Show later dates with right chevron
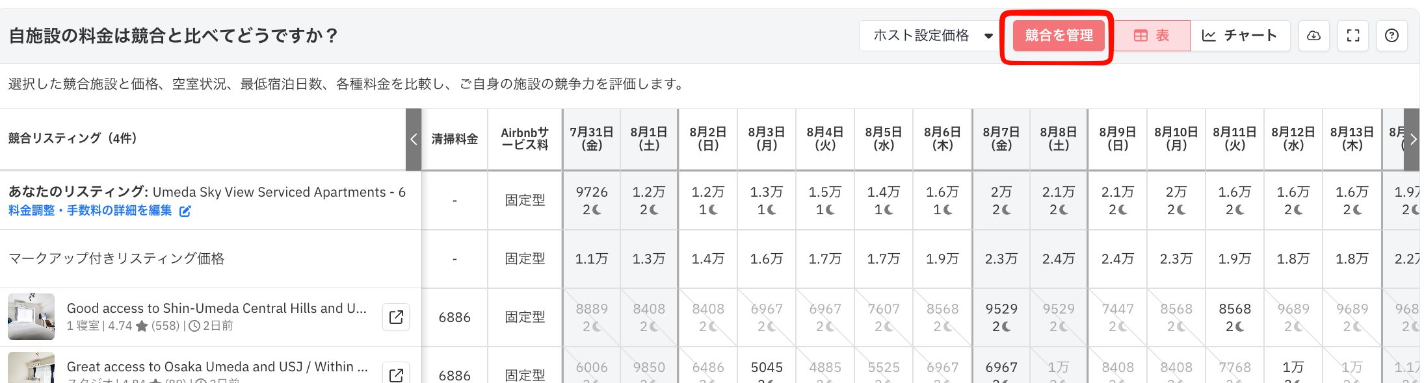Screen dimensions: 1424x383 (x=1412, y=140)
